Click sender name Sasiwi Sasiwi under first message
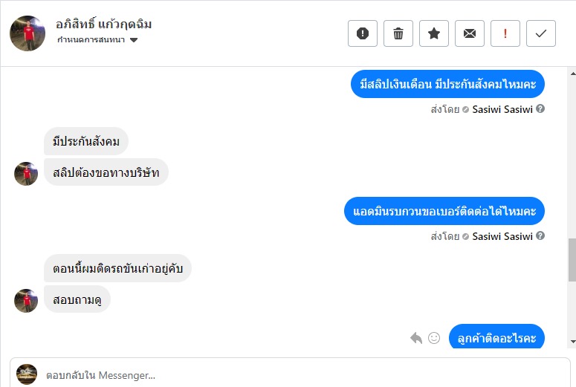The width and height of the screenshot is (576, 387). pyautogui.click(x=502, y=108)
